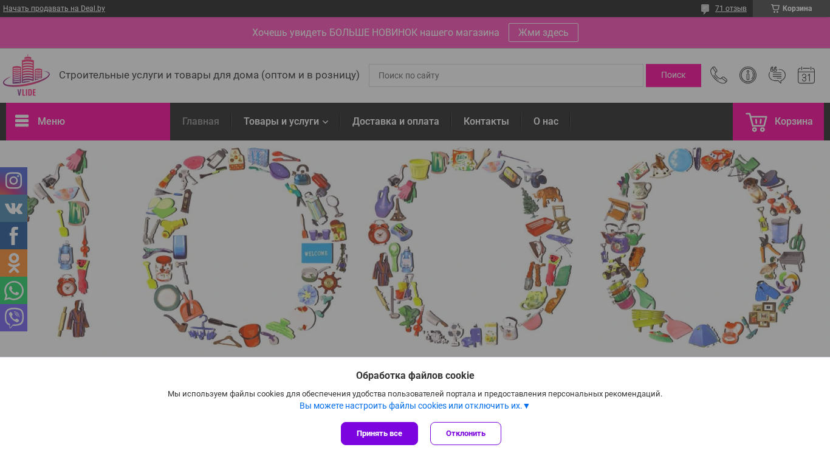Open the WhatsApp sidebar icon
The width and height of the screenshot is (830, 467).
click(x=13, y=290)
